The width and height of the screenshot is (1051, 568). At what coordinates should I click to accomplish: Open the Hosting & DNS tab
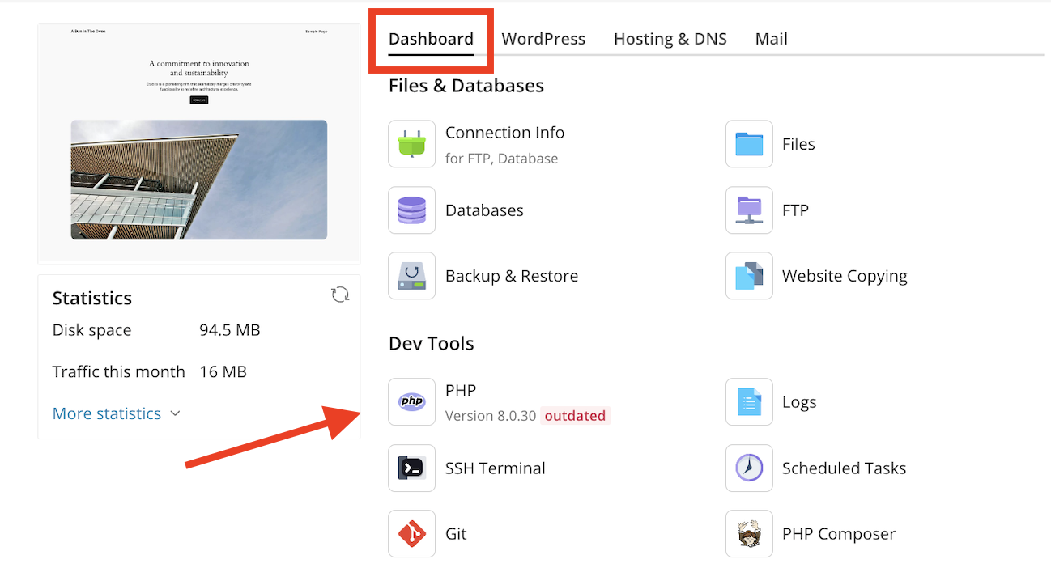(x=670, y=38)
